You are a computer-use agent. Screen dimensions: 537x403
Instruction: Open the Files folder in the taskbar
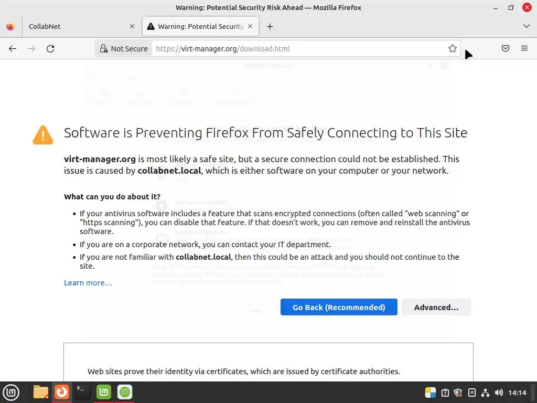click(x=40, y=392)
